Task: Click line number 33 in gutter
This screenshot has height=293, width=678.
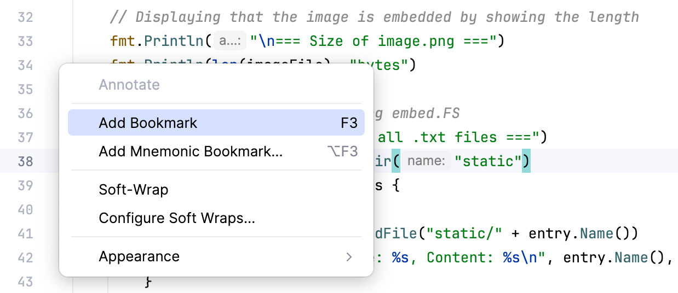Action: 26,42
